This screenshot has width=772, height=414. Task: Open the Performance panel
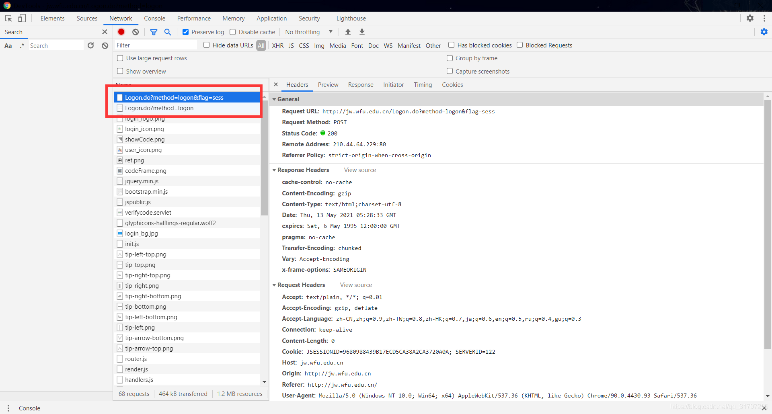pyautogui.click(x=194, y=18)
